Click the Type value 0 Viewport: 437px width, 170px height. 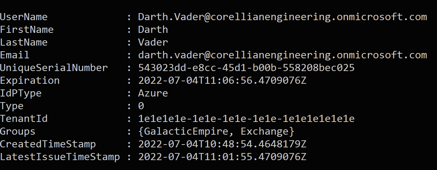[141, 106]
